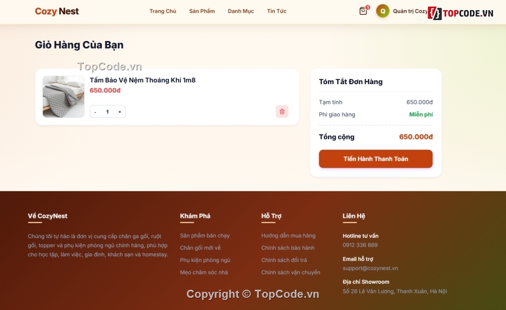
Task: Click the showroom address Số 26 Lê Văn Lương
Action: click(x=395, y=291)
